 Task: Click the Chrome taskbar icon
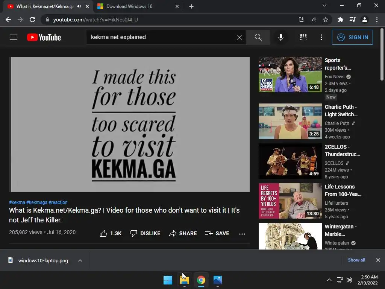tap(201, 280)
